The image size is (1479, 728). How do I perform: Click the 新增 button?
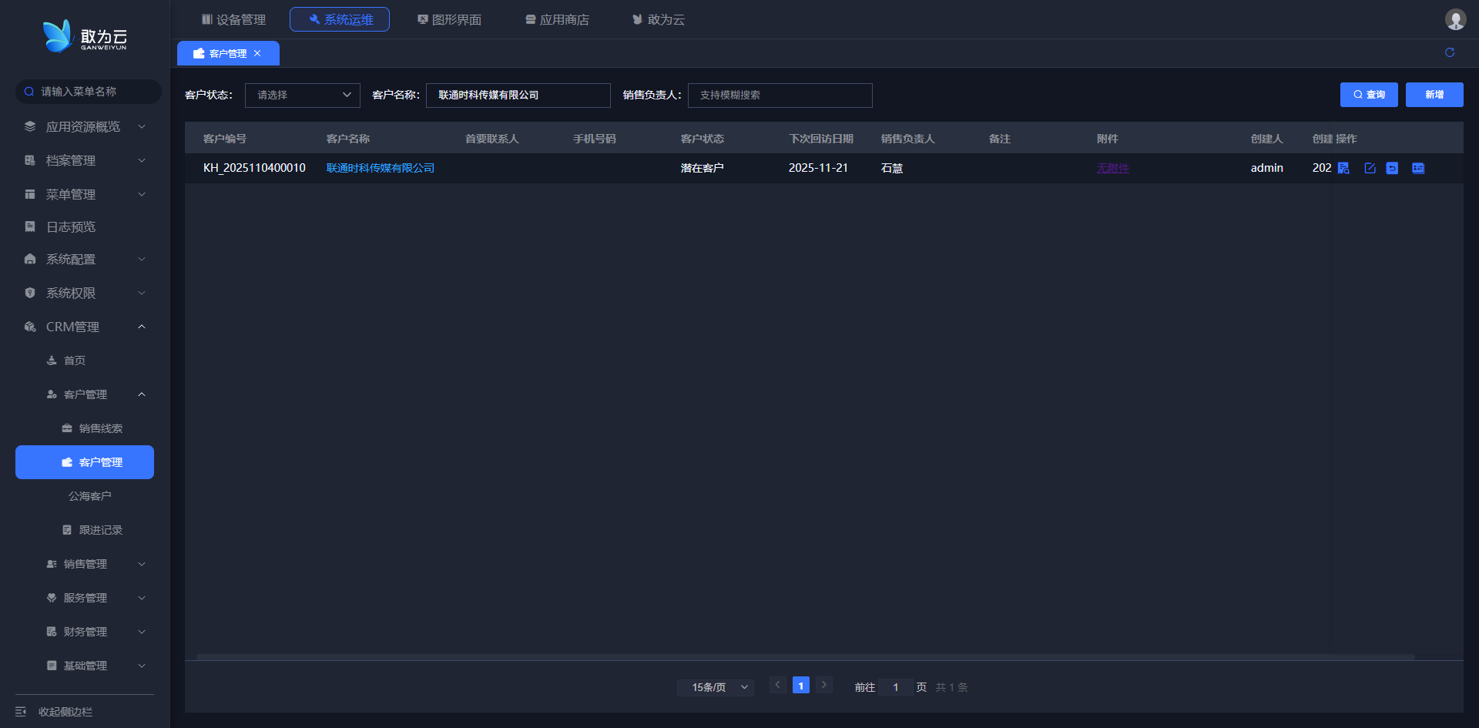pyautogui.click(x=1434, y=95)
